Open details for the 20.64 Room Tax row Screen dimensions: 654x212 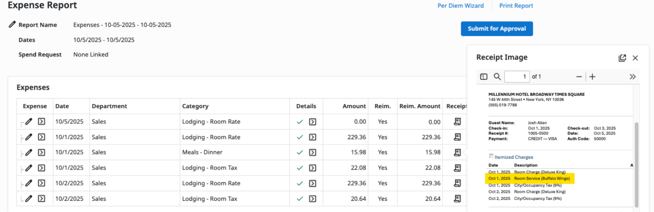[312, 199]
